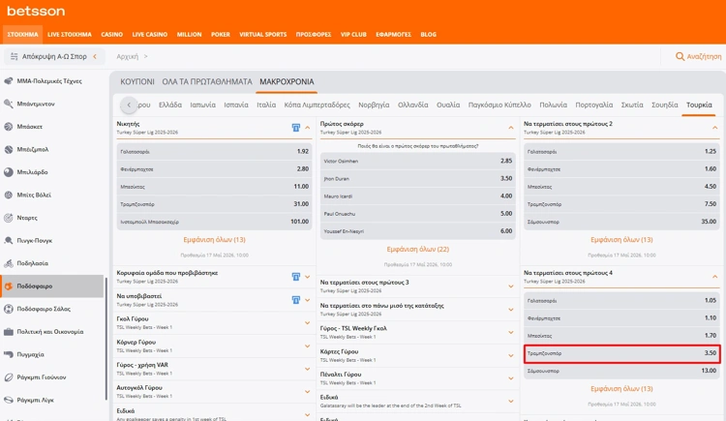Open the Μπέιζμπολ sport icon

coord(9,149)
